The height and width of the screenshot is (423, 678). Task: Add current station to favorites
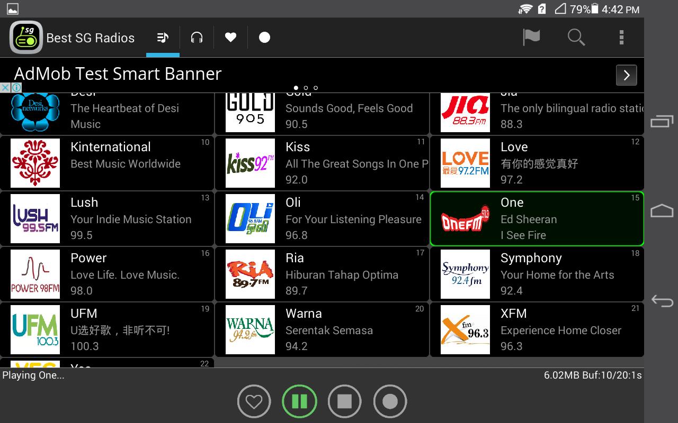click(x=254, y=402)
